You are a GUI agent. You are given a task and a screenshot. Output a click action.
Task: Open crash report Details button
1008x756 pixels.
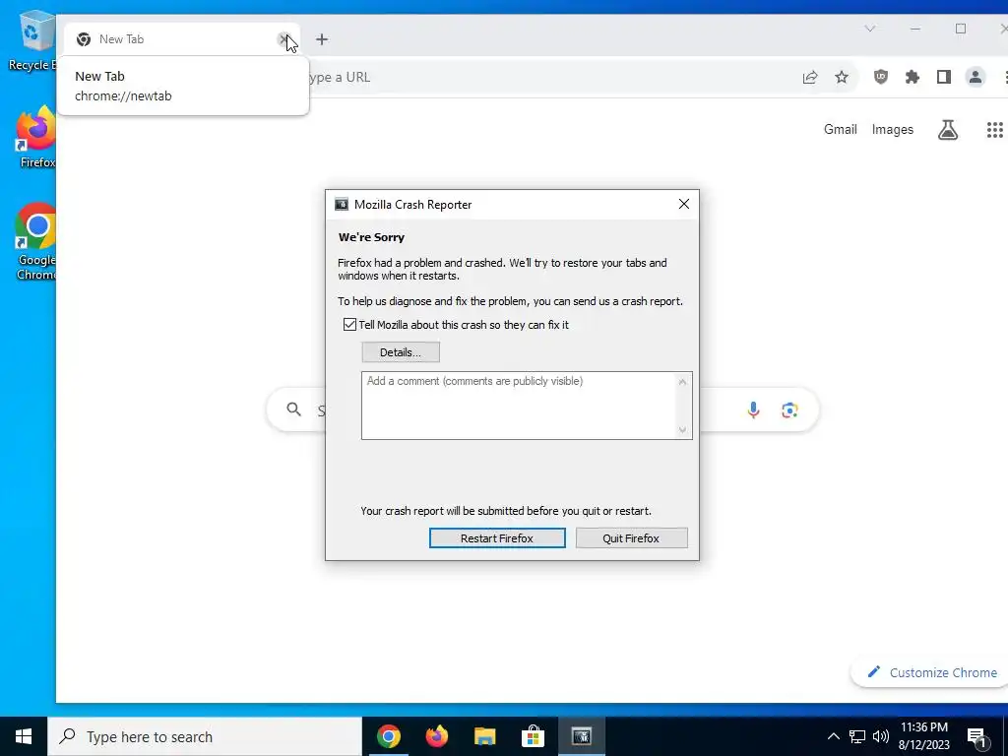(401, 352)
